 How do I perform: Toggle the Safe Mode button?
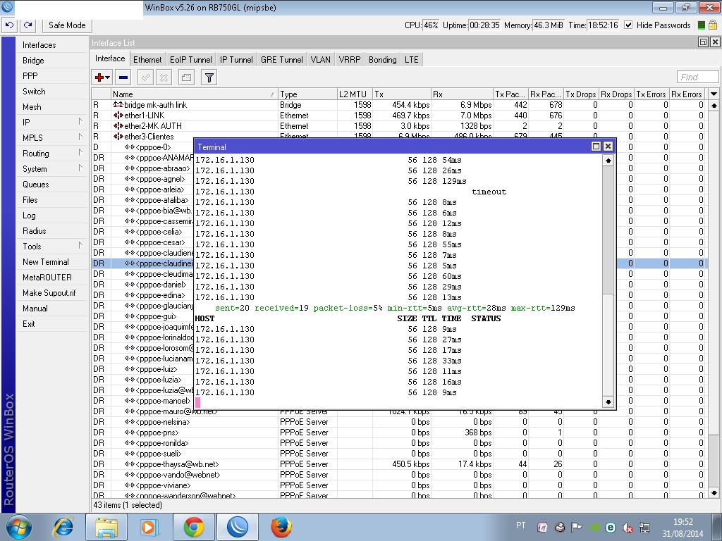click(x=67, y=25)
